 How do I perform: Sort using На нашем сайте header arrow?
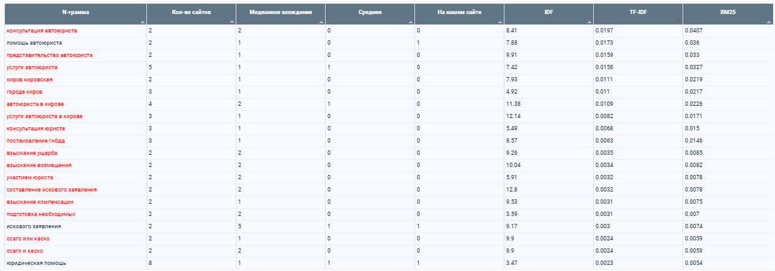coord(500,21)
